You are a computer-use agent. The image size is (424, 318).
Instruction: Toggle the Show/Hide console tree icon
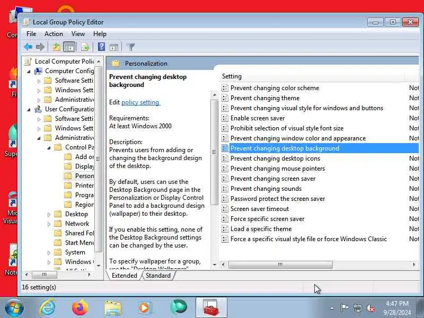tap(69, 47)
